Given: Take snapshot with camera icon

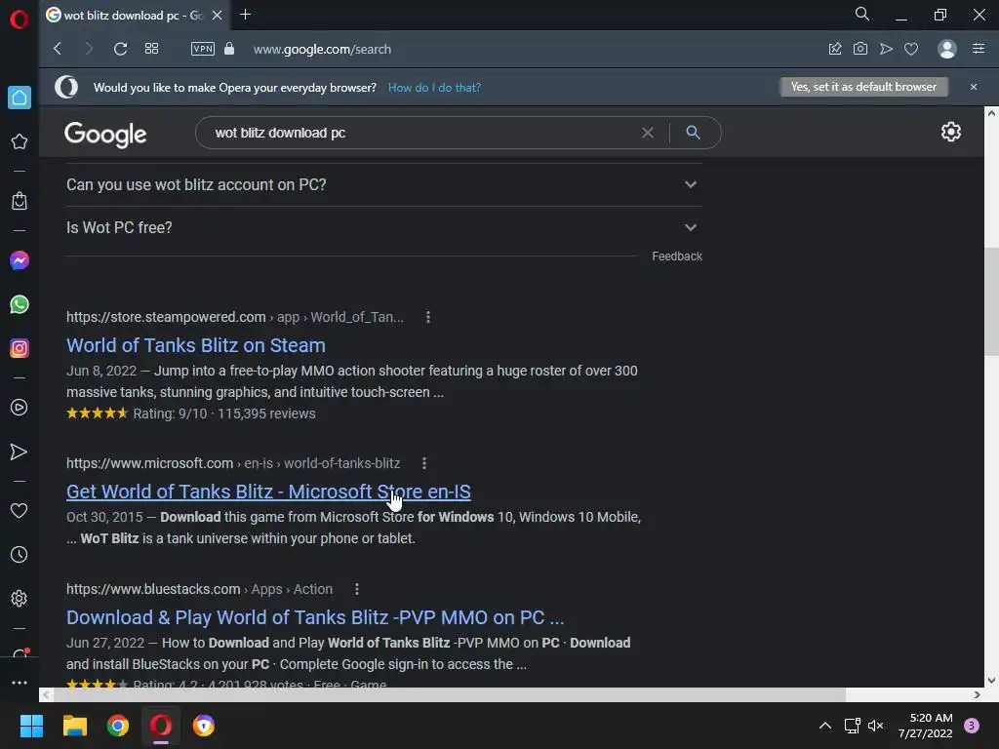Looking at the screenshot, I should [x=860, y=49].
